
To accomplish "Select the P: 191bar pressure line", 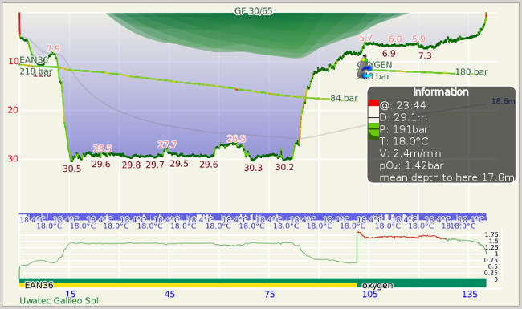I will point(404,129).
